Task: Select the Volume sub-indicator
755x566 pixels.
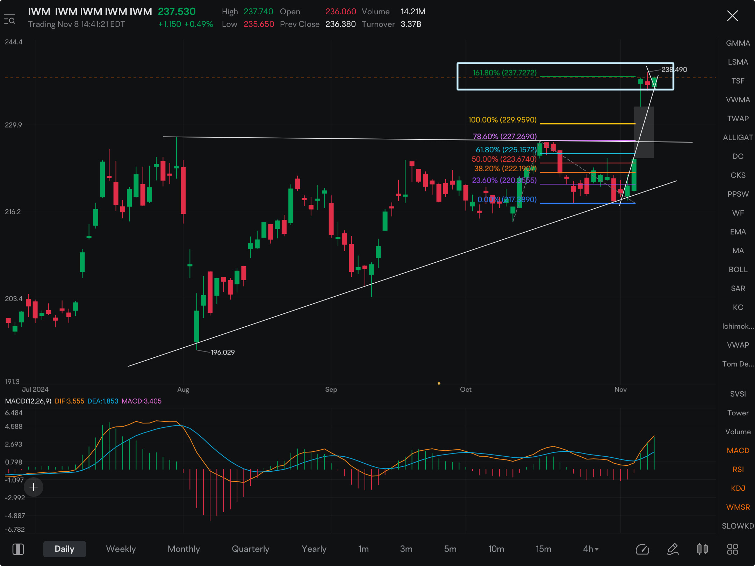Action: [x=738, y=432]
